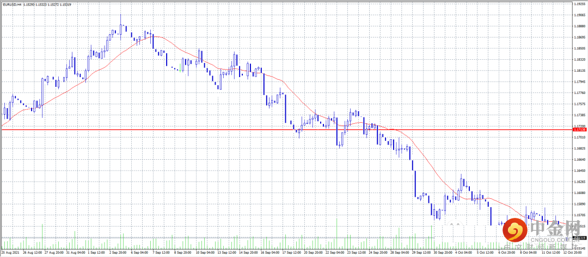Click the 1.18880 price axis label
Viewport: 588px width, 257px height.
(579, 26)
